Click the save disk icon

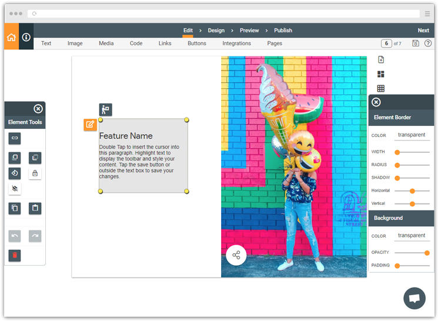[416, 44]
